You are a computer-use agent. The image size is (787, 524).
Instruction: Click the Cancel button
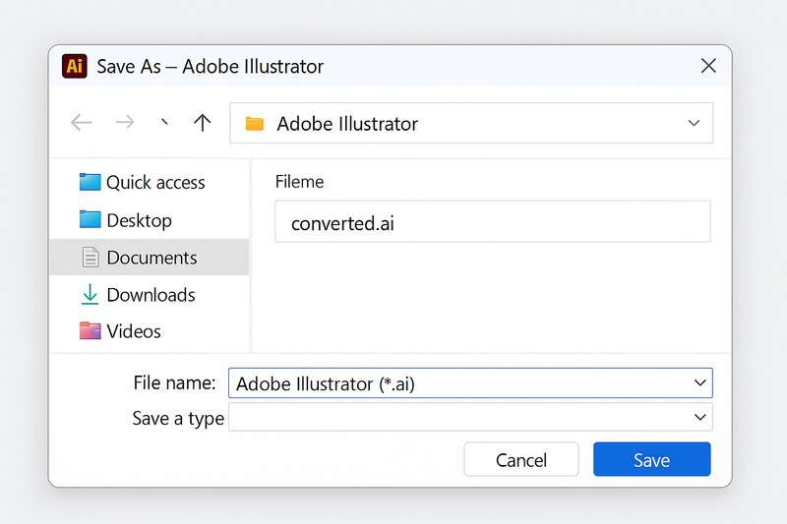click(x=521, y=459)
